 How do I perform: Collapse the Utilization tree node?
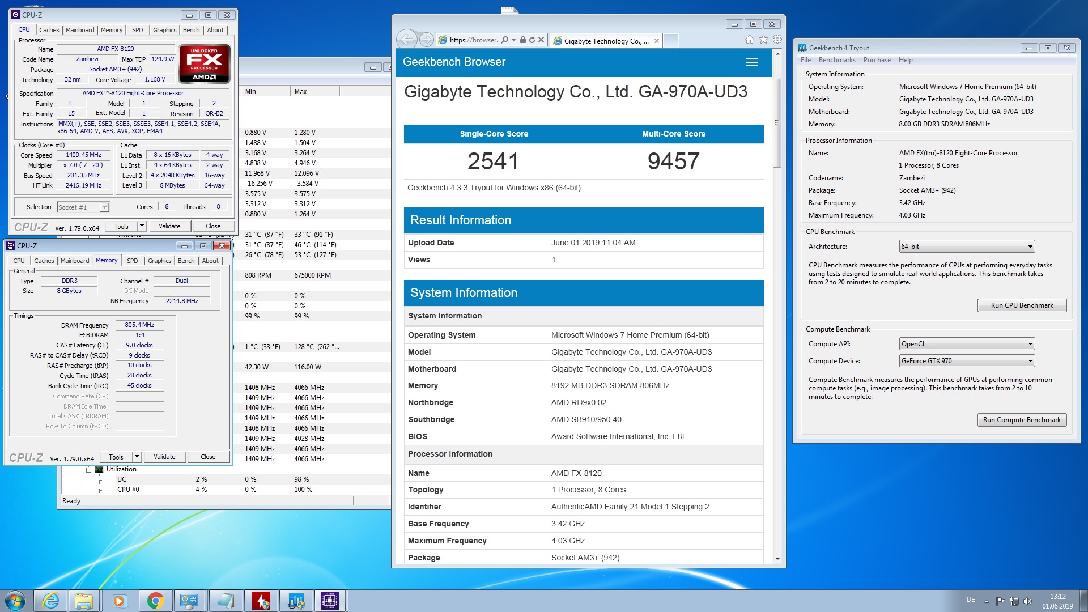[89, 470]
